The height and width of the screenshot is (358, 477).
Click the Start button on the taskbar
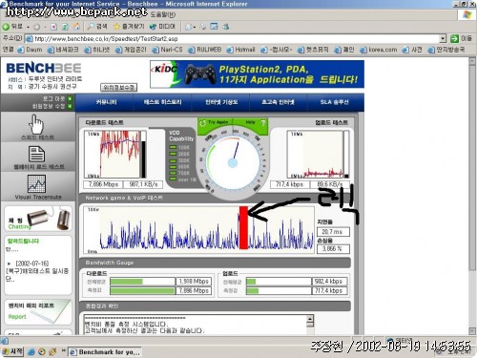click(x=12, y=351)
